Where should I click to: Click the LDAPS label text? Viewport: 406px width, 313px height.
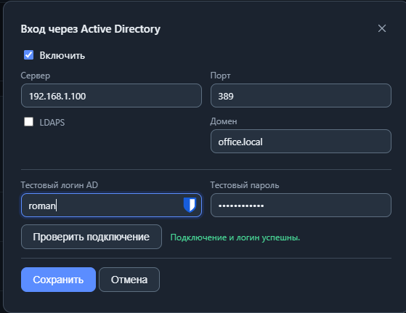(52, 123)
